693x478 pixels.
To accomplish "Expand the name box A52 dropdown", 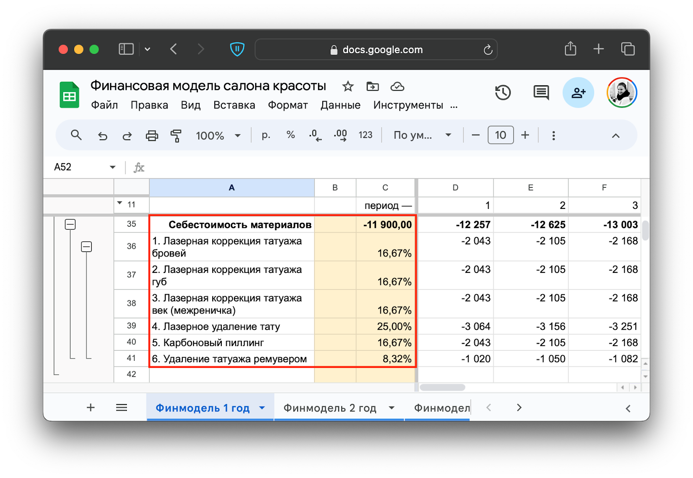I will point(113,167).
